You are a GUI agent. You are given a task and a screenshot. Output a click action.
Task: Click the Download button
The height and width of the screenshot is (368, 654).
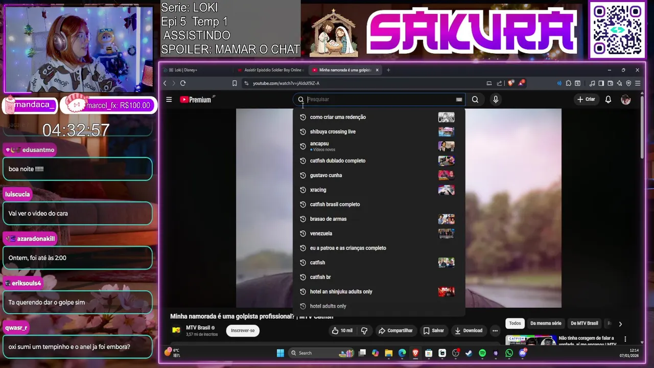click(469, 331)
